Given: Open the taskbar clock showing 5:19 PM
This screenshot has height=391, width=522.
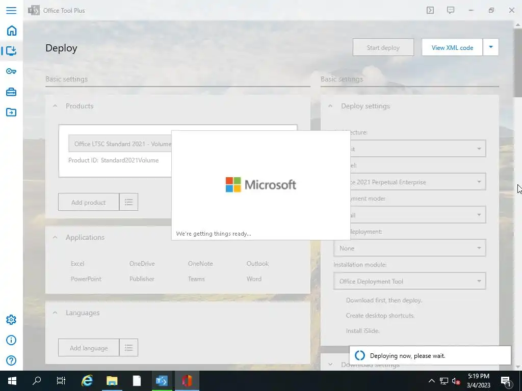Looking at the screenshot, I should click(478, 381).
